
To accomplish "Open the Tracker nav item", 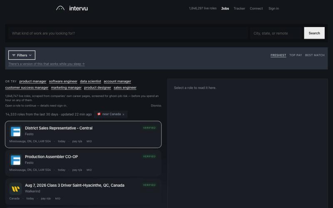I will (239, 8).
